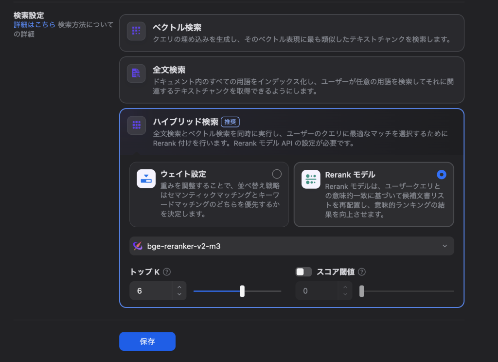Select the ウェイト設定 radio button
The height and width of the screenshot is (362, 498).
coord(277,174)
